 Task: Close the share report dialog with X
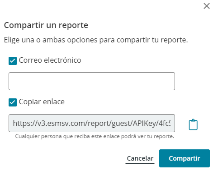click(207, 6)
